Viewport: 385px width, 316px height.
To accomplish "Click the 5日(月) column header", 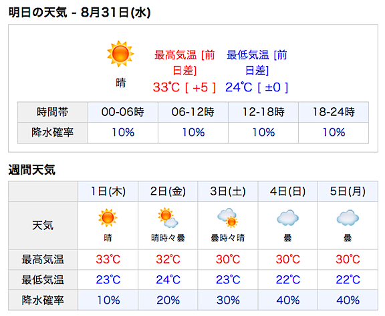I will click(348, 191).
